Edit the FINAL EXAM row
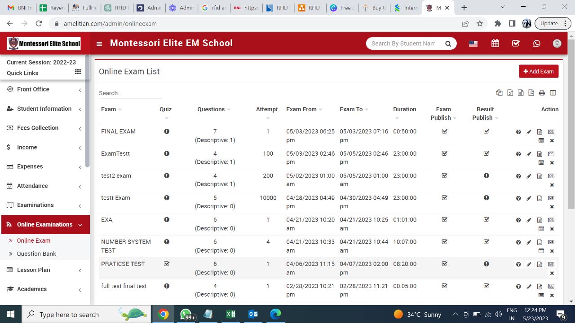The height and width of the screenshot is (323, 575). 529,132
